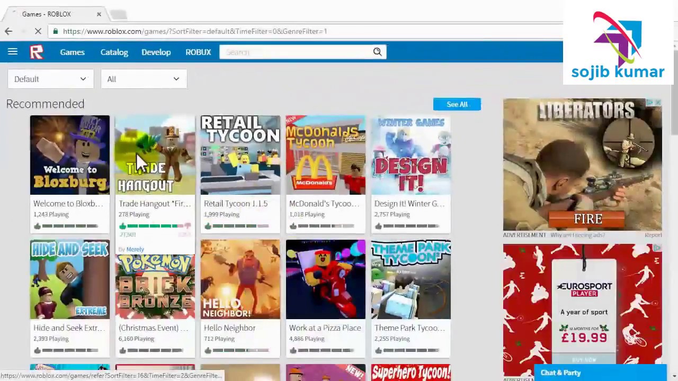Click the browser address bar URL

(x=194, y=31)
